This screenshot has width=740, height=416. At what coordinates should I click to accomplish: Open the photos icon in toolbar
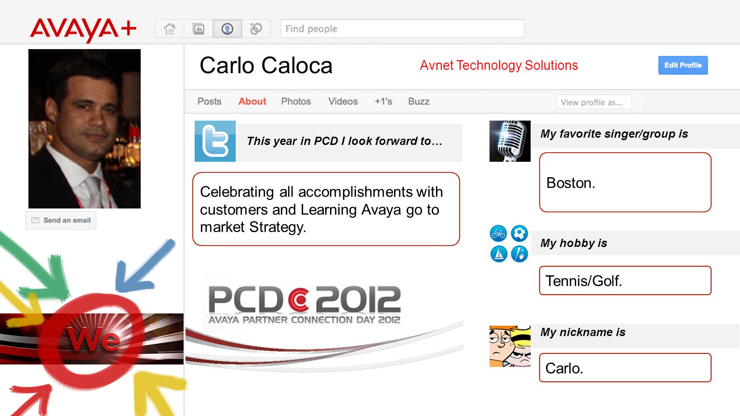click(x=198, y=29)
